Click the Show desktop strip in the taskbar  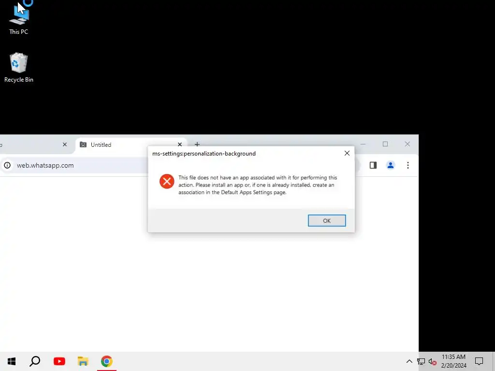tap(494, 361)
